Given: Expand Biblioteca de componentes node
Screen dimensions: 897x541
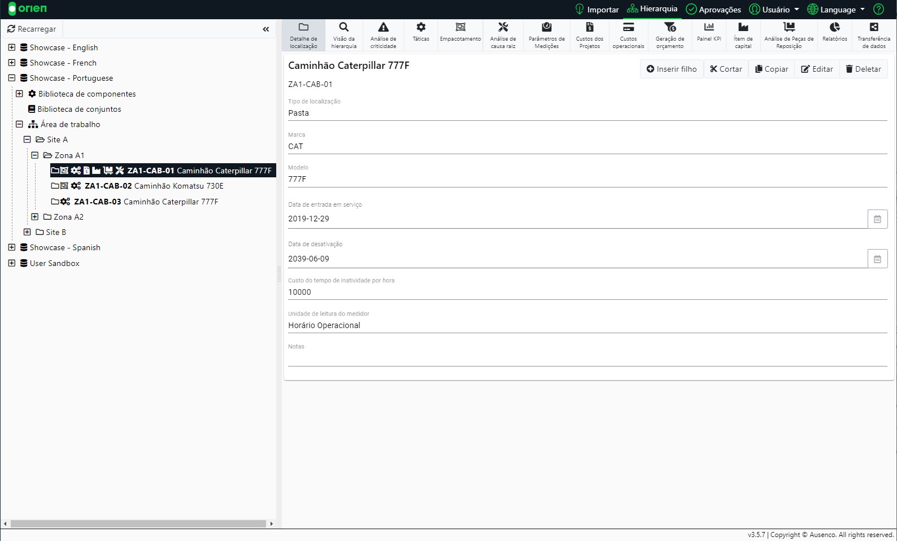Looking at the screenshot, I should (x=19, y=94).
